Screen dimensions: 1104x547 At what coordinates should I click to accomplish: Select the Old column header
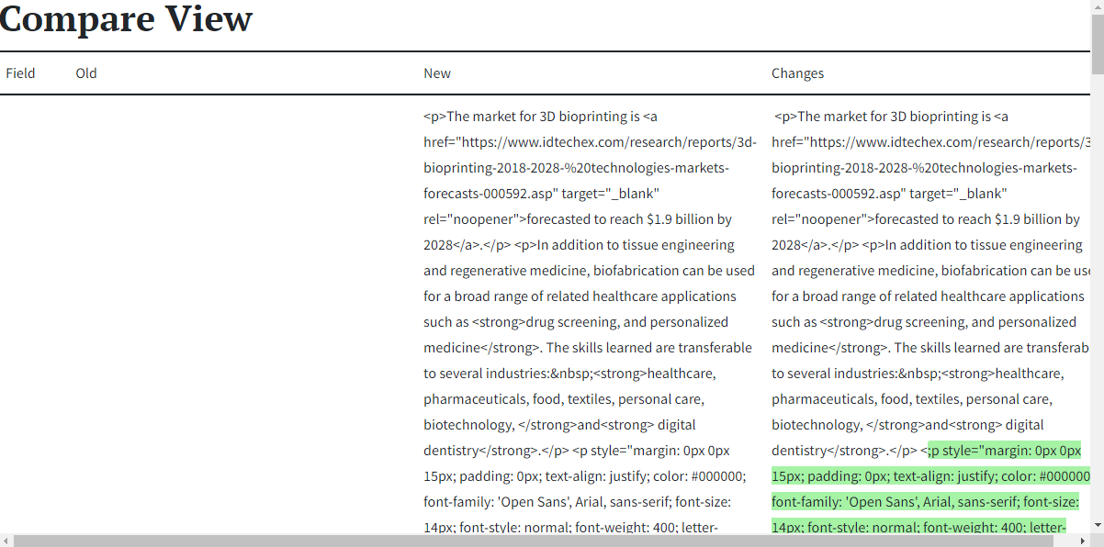click(x=86, y=73)
